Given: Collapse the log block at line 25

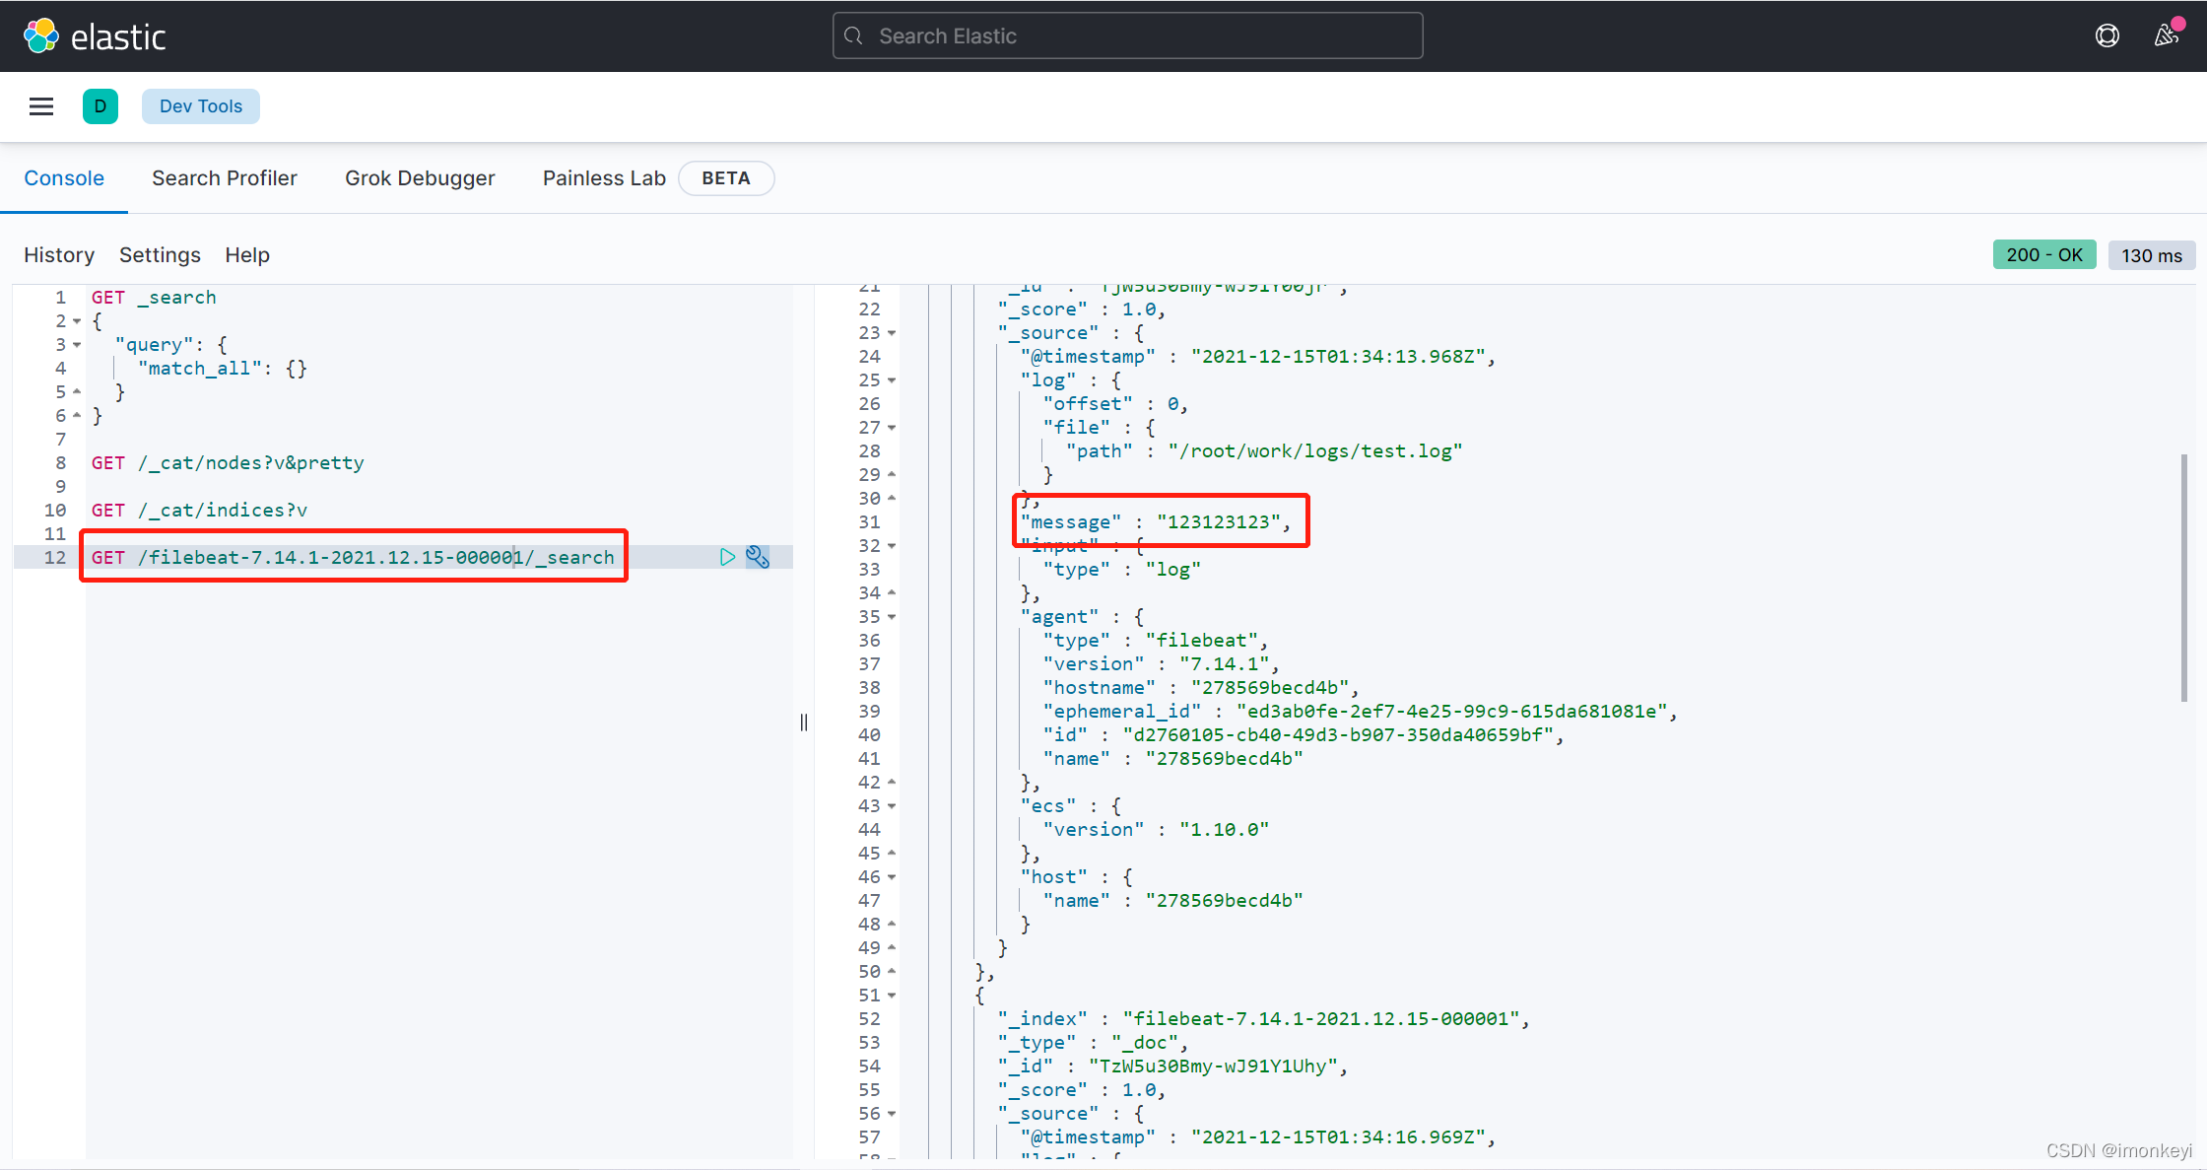Looking at the screenshot, I should (892, 380).
